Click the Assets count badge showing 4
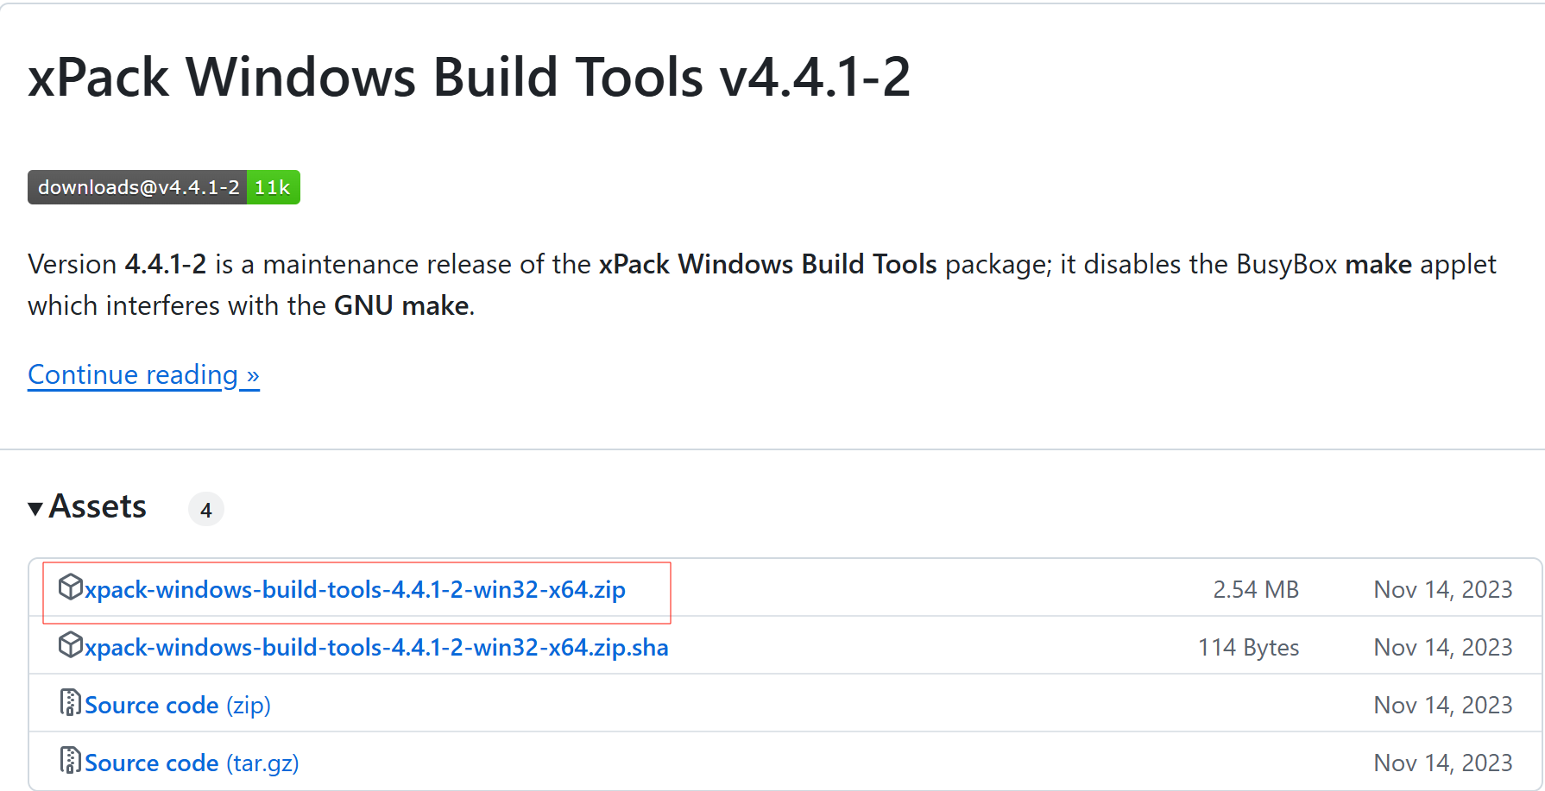The width and height of the screenshot is (1545, 791). tap(206, 509)
